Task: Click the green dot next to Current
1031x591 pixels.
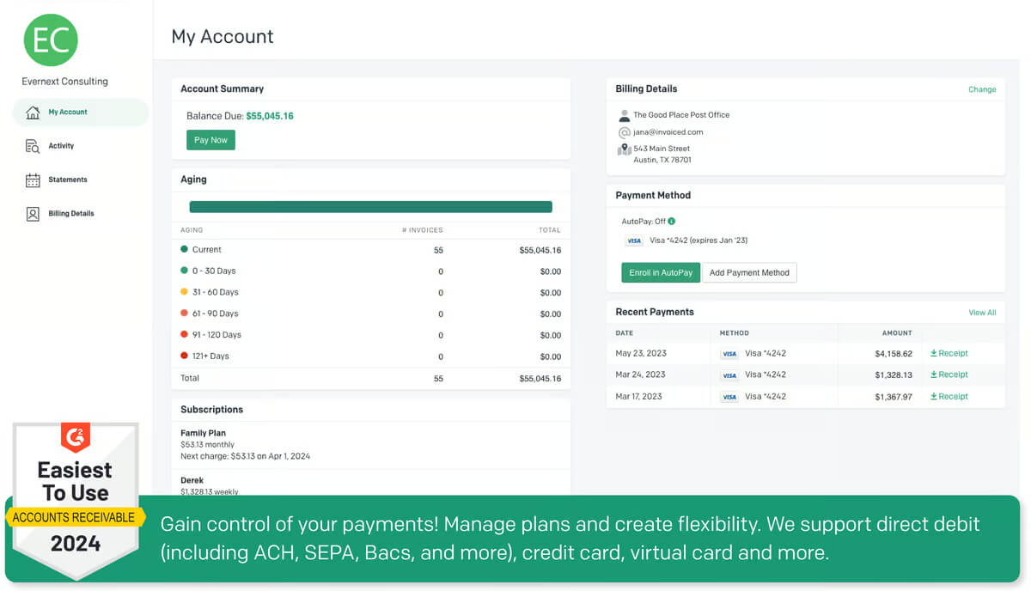Action: click(184, 249)
